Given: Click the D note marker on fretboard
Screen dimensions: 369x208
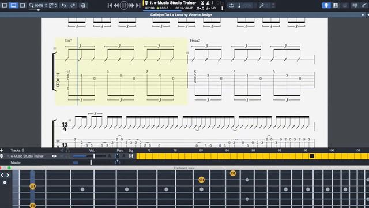Looking at the screenshot, I should (233, 173).
